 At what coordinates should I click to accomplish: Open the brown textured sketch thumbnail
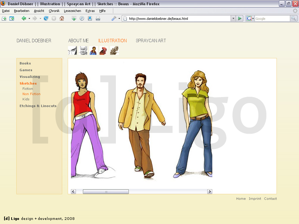point(114,50)
